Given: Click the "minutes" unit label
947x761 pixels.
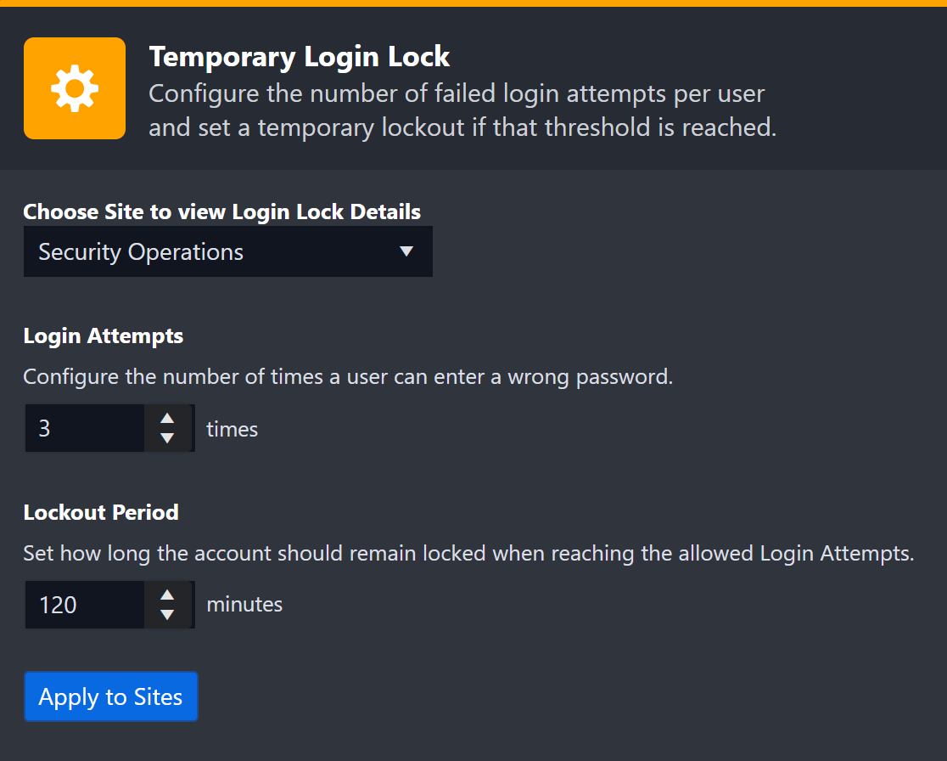Looking at the screenshot, I should (x=244, y=605).
